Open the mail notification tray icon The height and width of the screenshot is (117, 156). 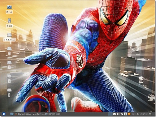(x=115, y=114)
